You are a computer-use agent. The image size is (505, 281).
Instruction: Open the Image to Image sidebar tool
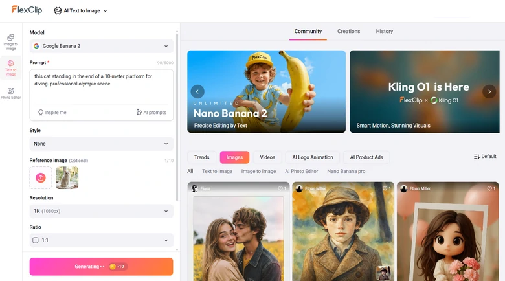[x=11, y=41]
